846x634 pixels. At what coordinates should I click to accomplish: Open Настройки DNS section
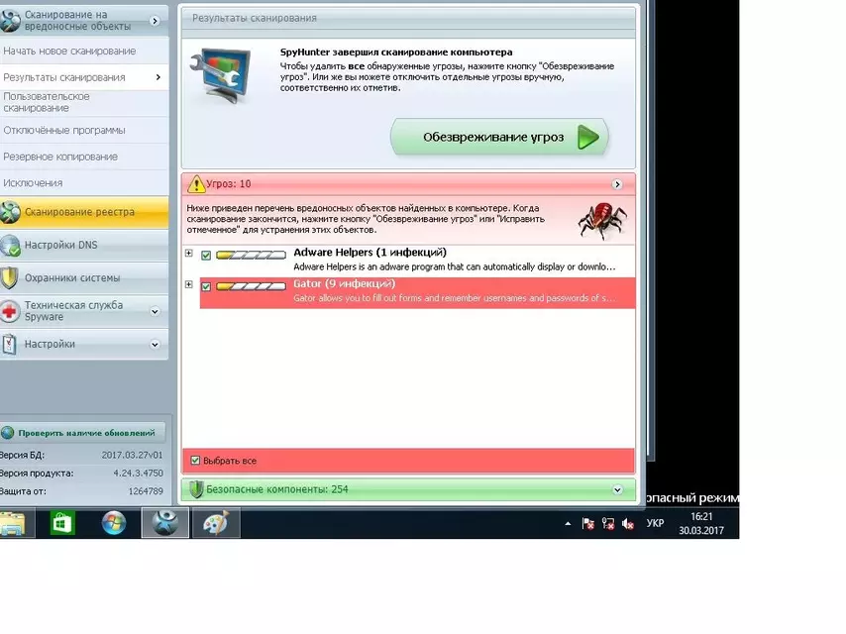click(84, 245)
